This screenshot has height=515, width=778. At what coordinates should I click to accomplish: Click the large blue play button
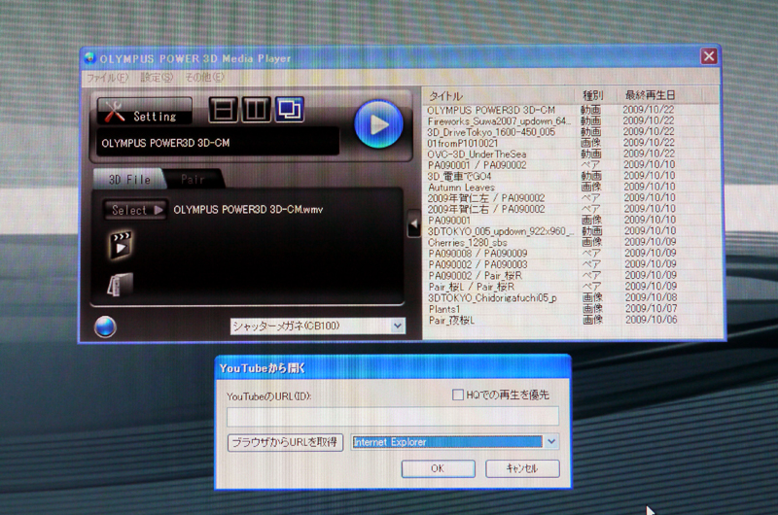pyautogui.click(x=378, y=124)
